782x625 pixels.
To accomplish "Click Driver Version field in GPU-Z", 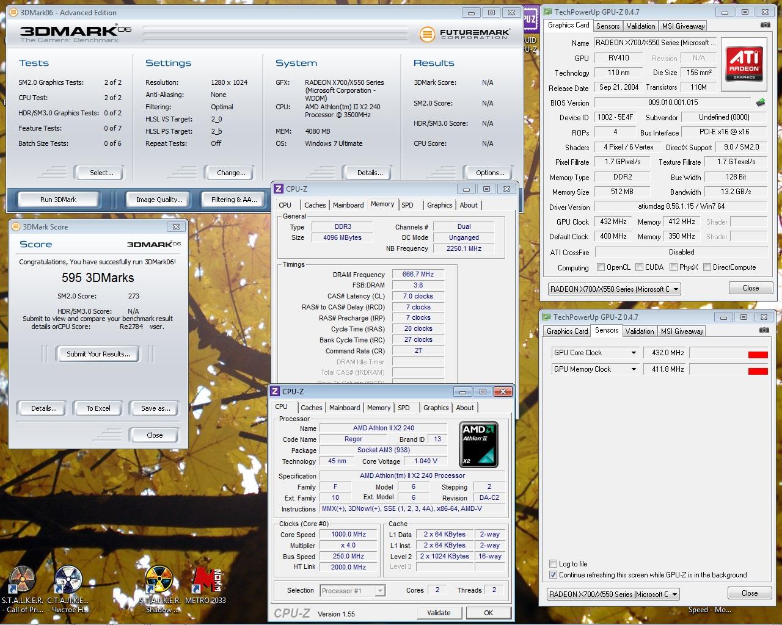I will 681,206.
